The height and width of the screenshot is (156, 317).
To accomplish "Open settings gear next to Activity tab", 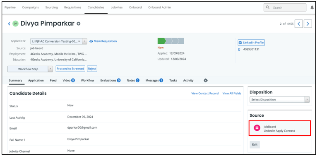I will point(206,80).
